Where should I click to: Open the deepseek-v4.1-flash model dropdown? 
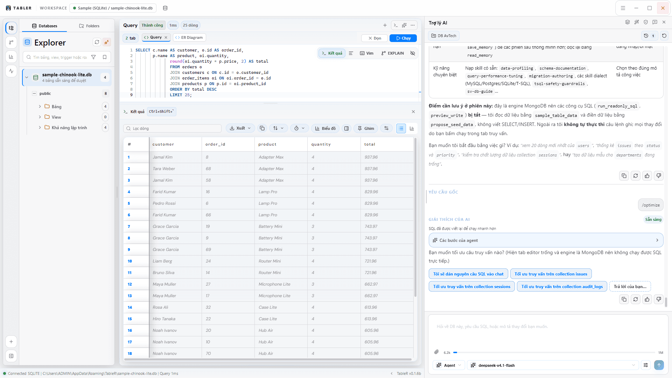coord(553,365)
